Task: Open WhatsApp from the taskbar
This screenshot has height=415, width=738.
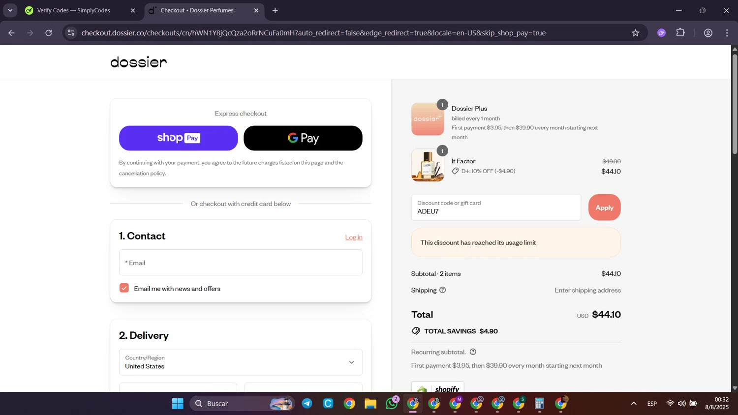Action: (392, 404)
